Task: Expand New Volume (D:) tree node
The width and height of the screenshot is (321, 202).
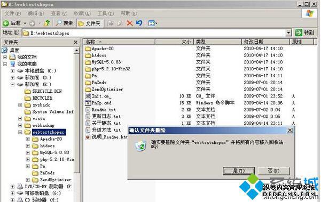Action: tap(12, 78)
